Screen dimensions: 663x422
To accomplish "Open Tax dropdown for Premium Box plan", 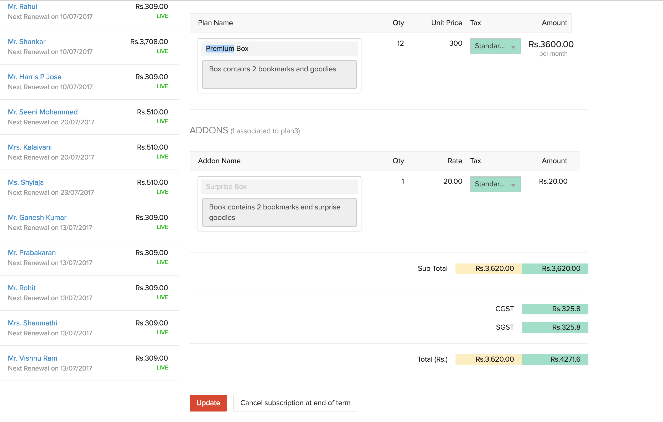I will coord(495,46).
